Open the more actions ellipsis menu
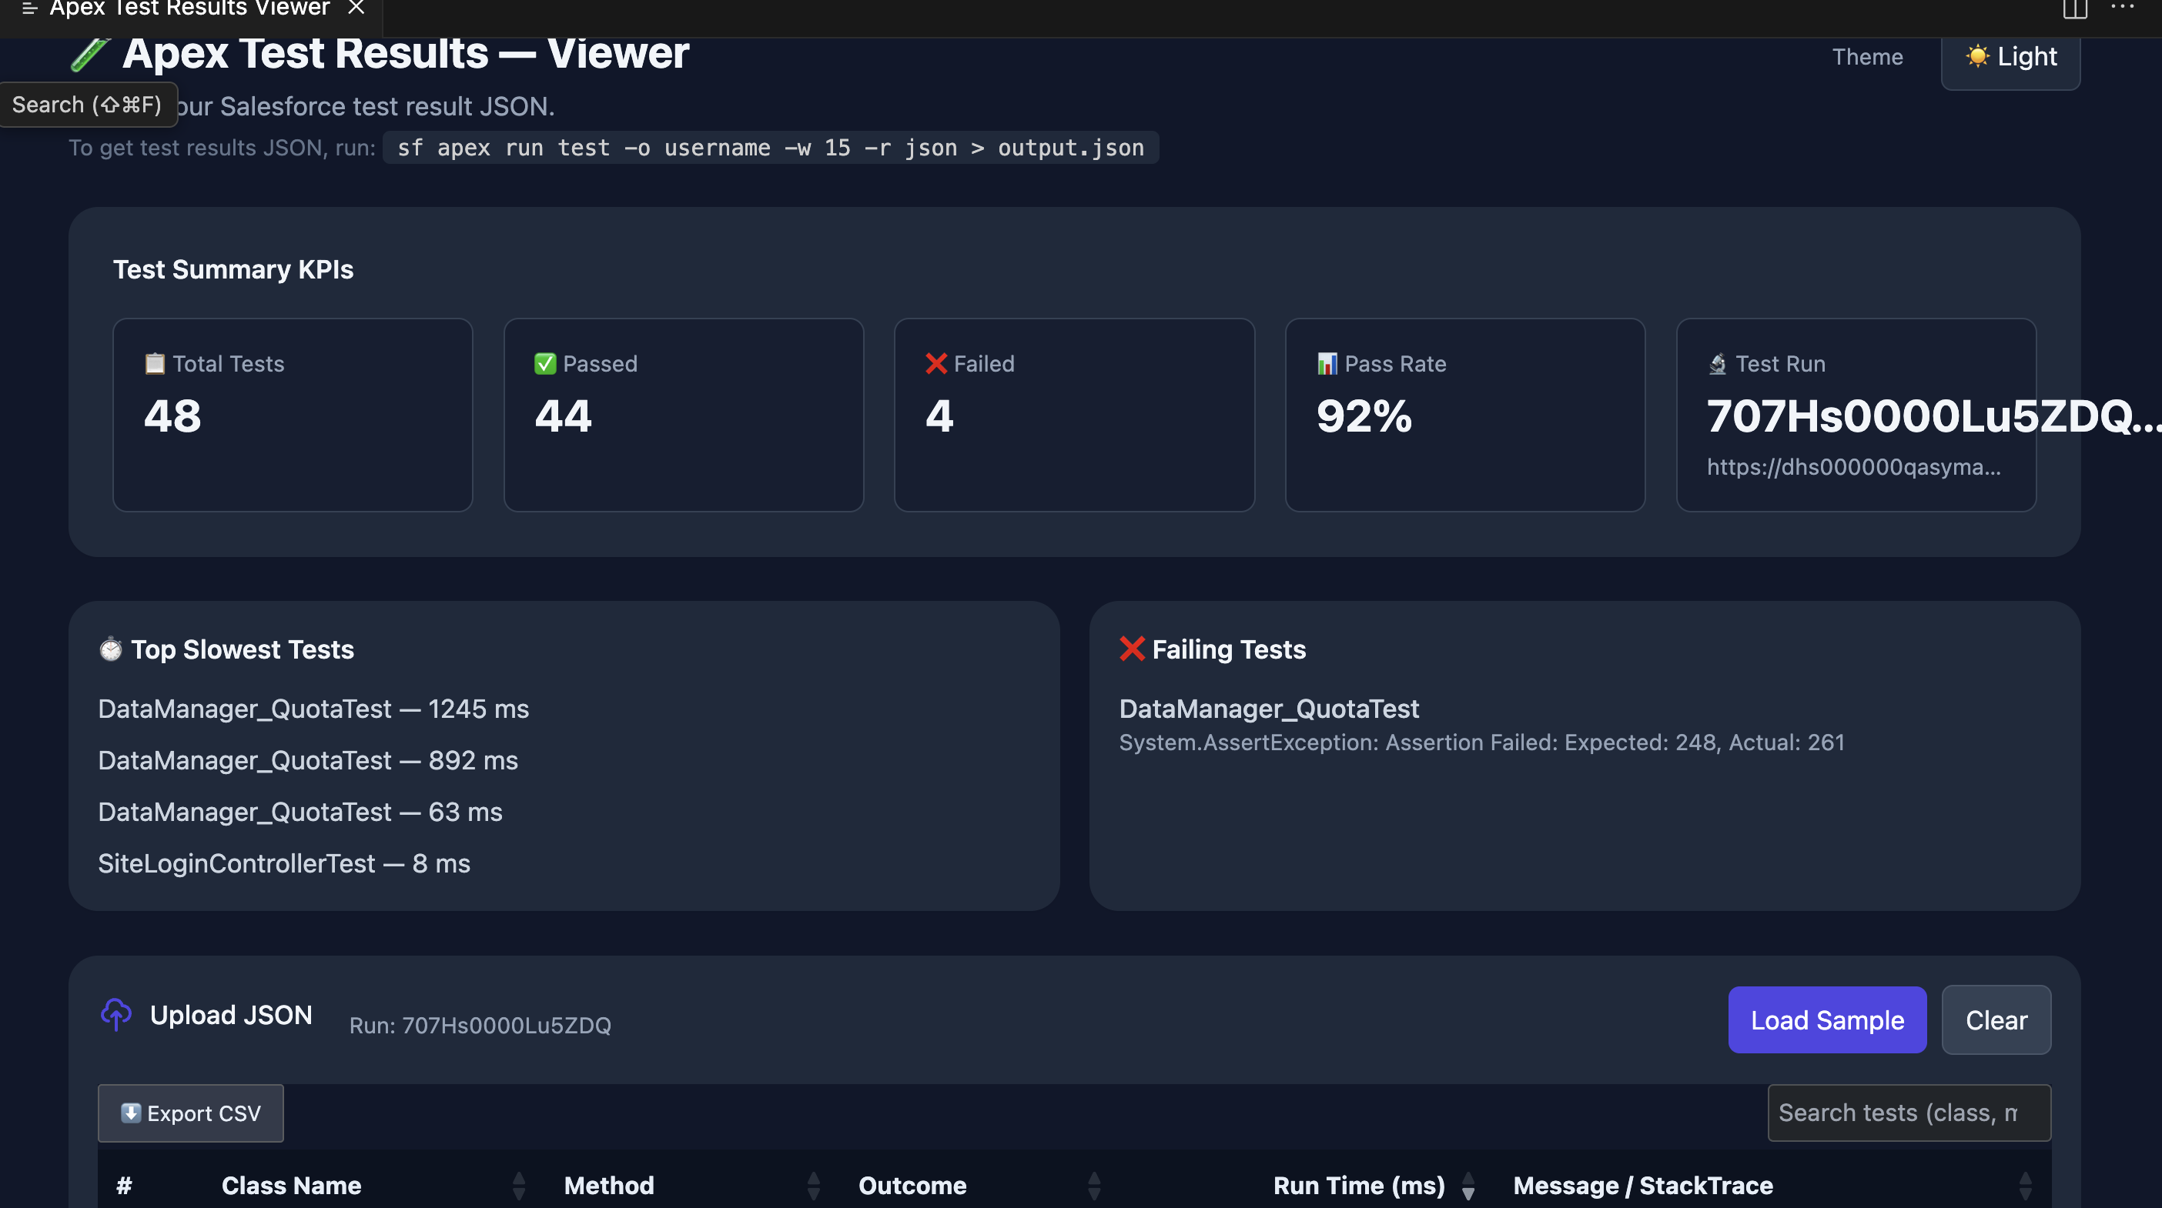This screenshot has width=2162, height=1208. pyautogui.click(x=2122, y=7)
